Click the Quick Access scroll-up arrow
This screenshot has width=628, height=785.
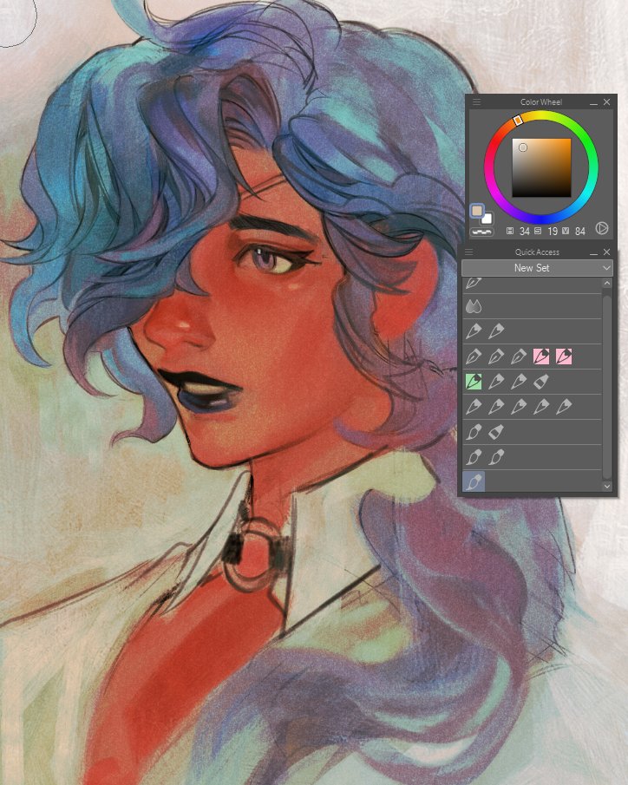coord(607,284)
